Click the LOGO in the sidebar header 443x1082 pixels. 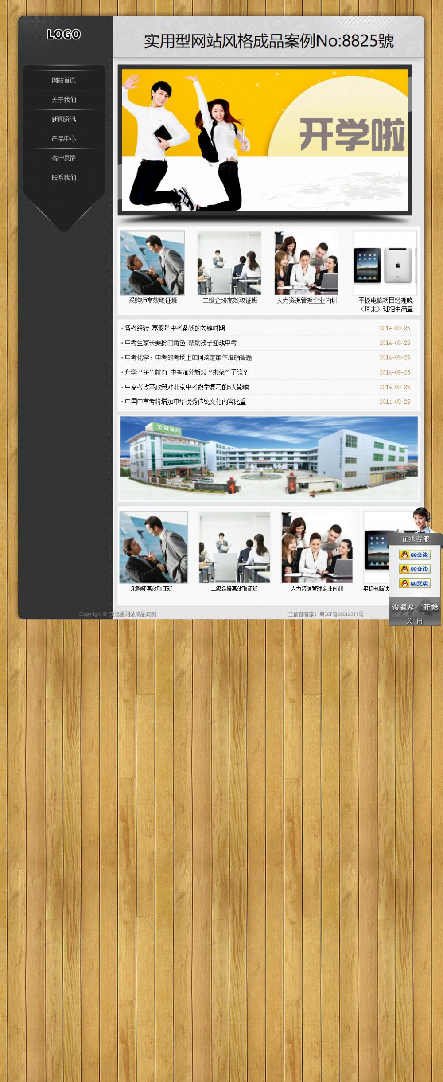pos(64,34)
